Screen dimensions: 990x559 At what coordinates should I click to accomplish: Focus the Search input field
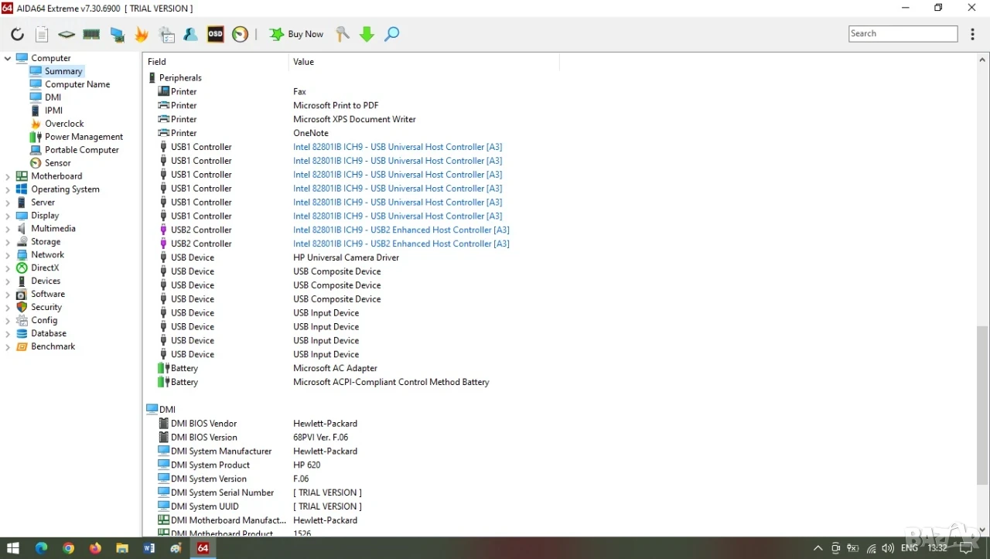[x=903, y=34]
